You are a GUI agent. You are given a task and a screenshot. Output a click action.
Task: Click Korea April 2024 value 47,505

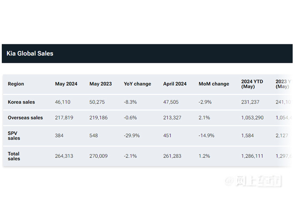pyautogui.click(x=171, y=102)
